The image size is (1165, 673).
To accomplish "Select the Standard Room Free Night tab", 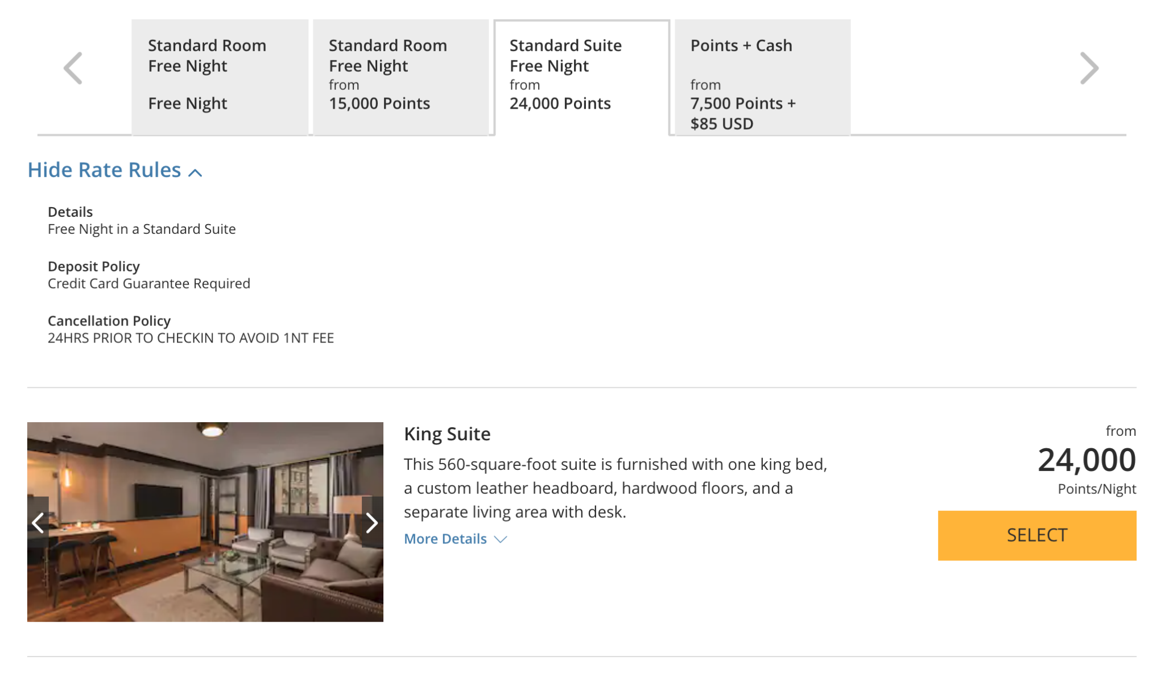I will [x=220, y=74].
